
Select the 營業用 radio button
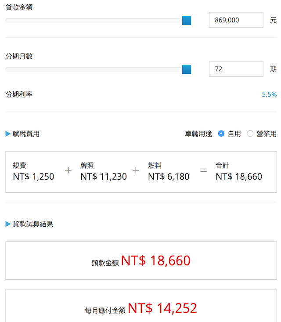coord(250,134)
